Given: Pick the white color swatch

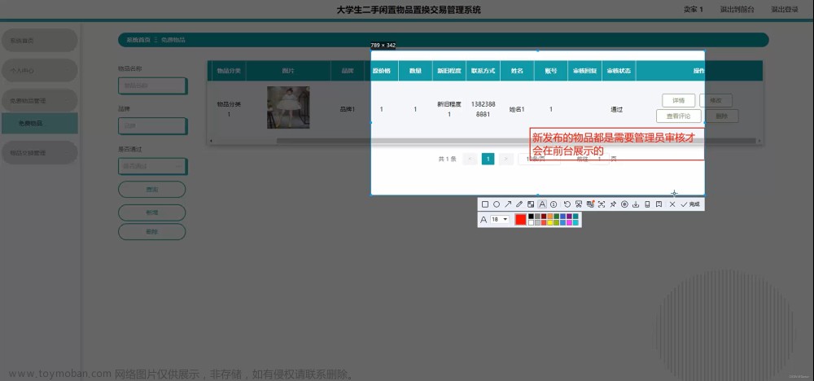Looking at the screenshot, I should point(531,223).
